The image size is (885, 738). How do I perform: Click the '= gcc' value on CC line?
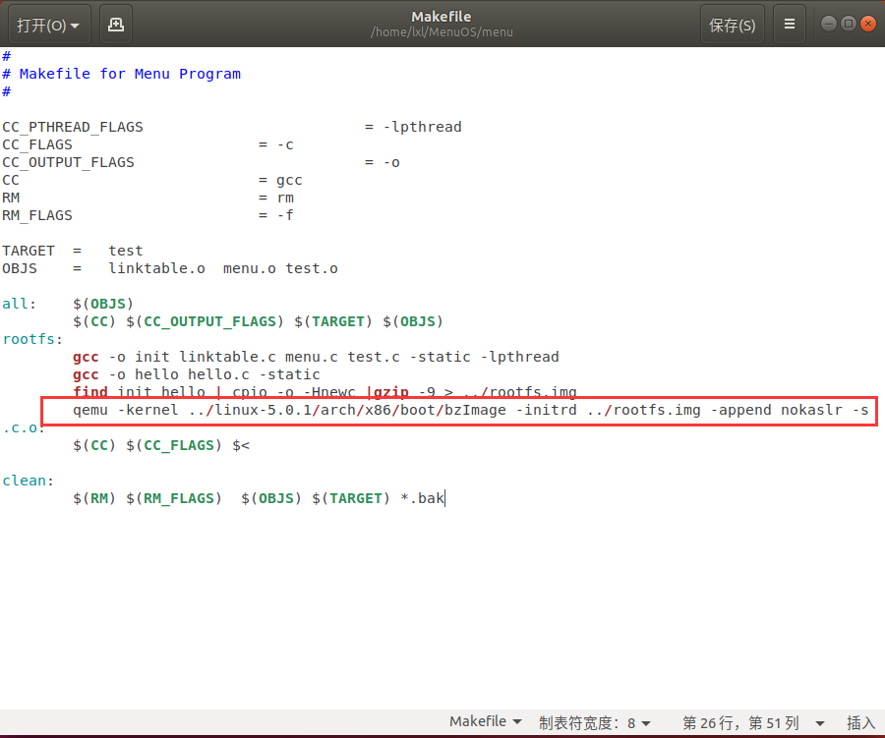(x=280, y=180)
